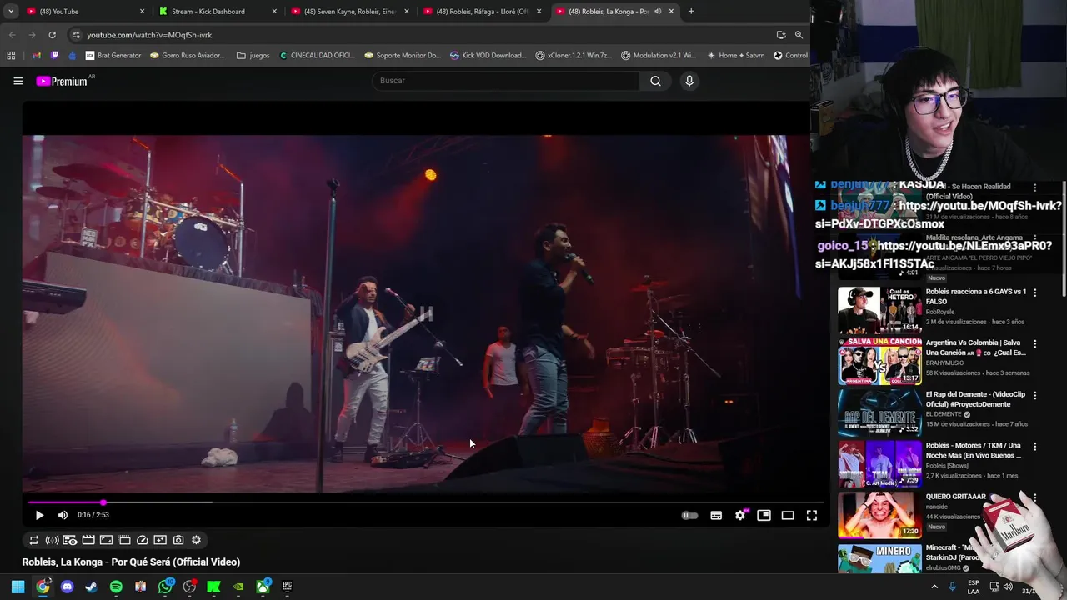1067x600 pixels.
Task: Click the eye-list icon under player
Action: pos(70,540)
